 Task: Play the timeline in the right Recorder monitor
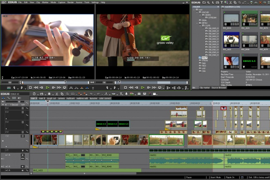coord(143,88)
